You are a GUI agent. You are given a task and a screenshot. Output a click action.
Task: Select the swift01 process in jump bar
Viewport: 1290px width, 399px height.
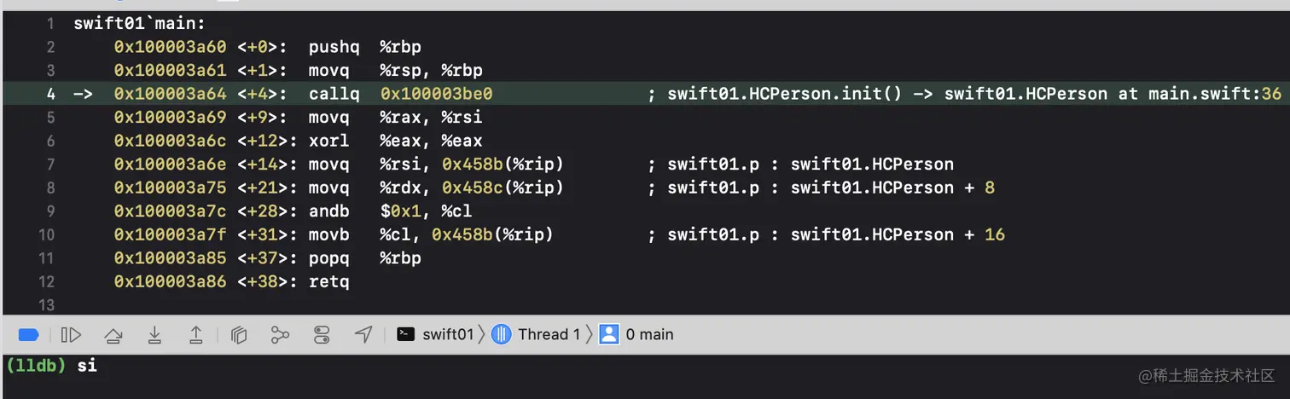pos(447,334)
